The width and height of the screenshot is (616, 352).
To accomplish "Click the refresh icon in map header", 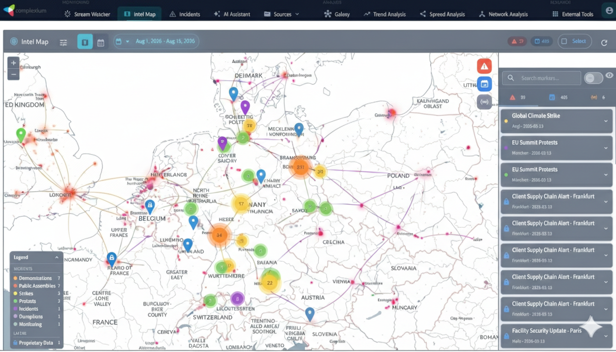I will [604, 42].
